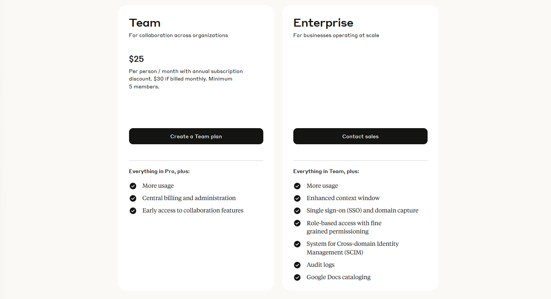Click the Create a Team plan button
Screen dimensions: 551x299
click(196, 136)
